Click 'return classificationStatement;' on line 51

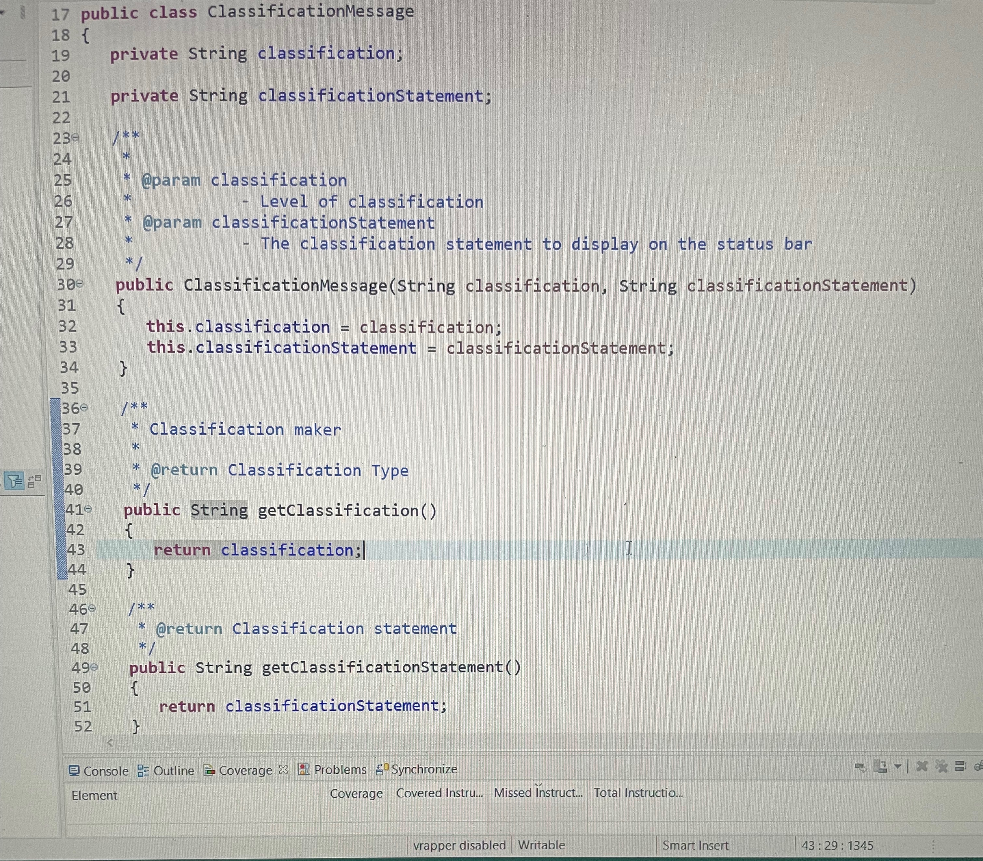tap(303, 706)
